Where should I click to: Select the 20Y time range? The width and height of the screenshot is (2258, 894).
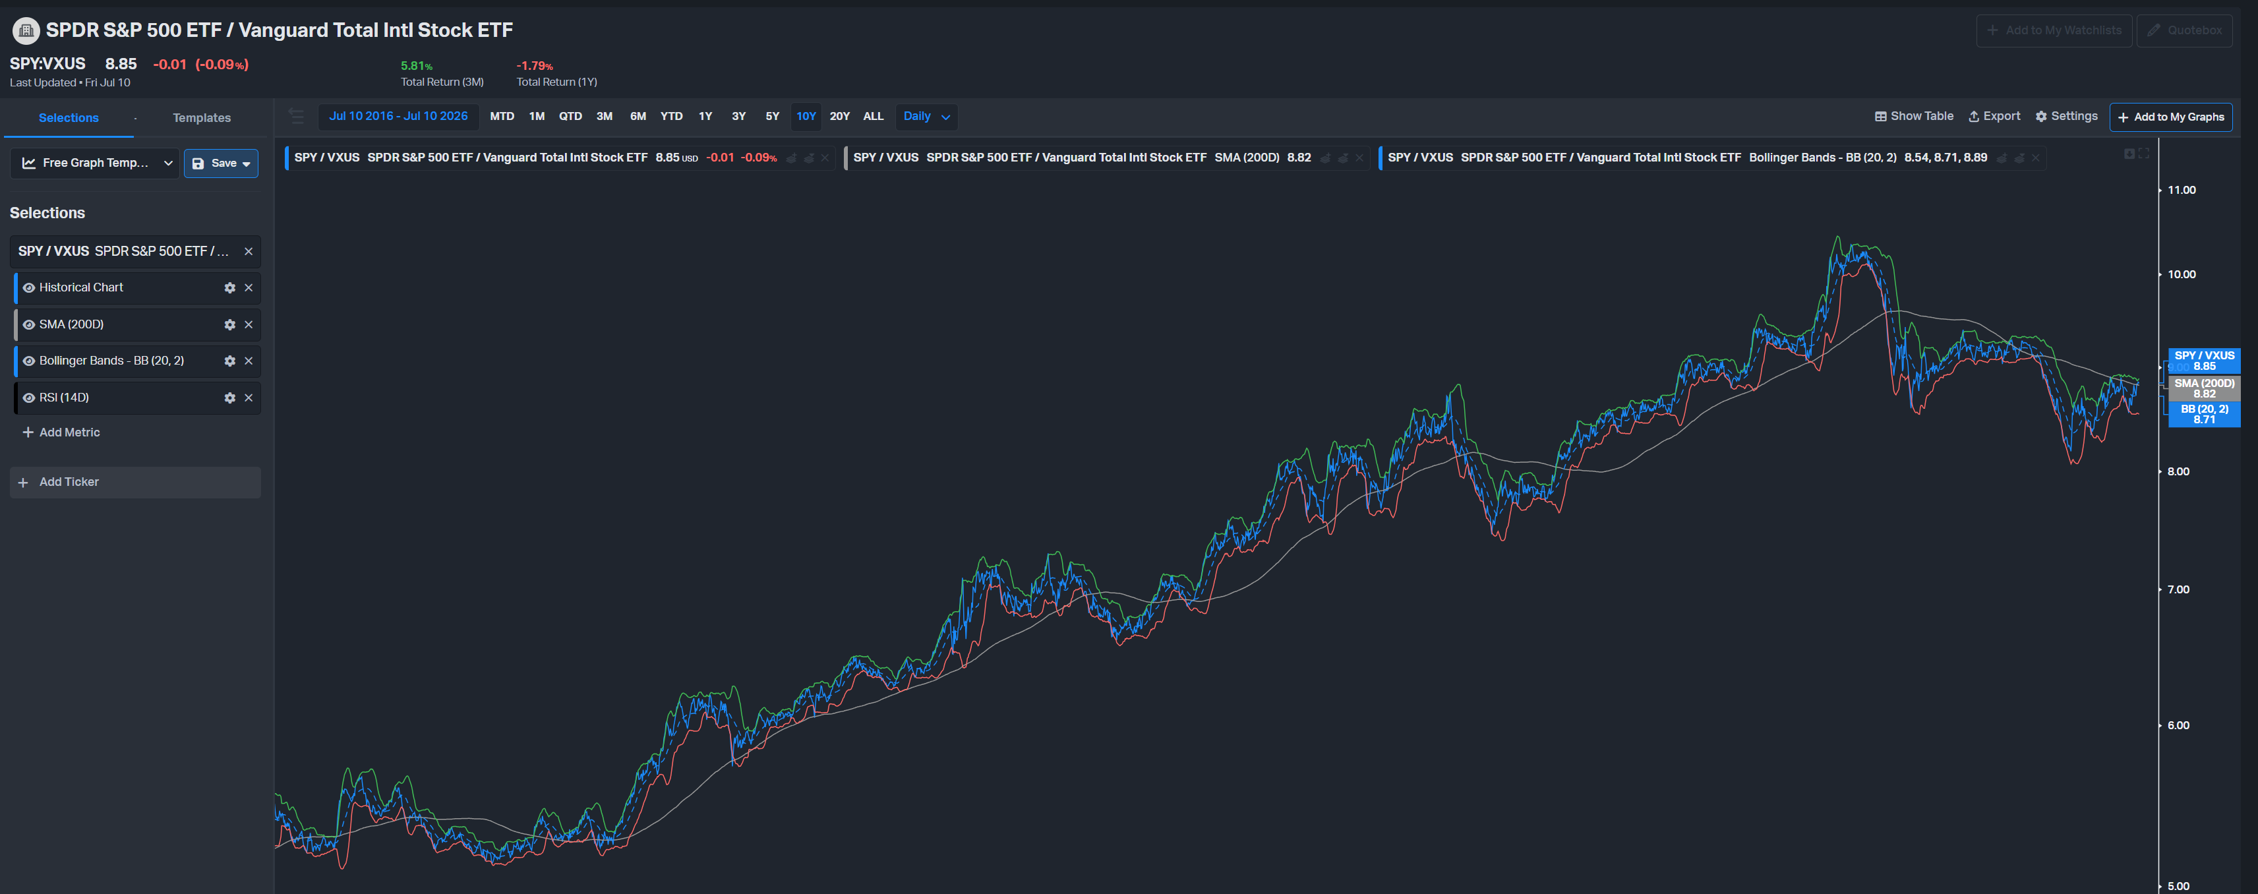point(840,117)
